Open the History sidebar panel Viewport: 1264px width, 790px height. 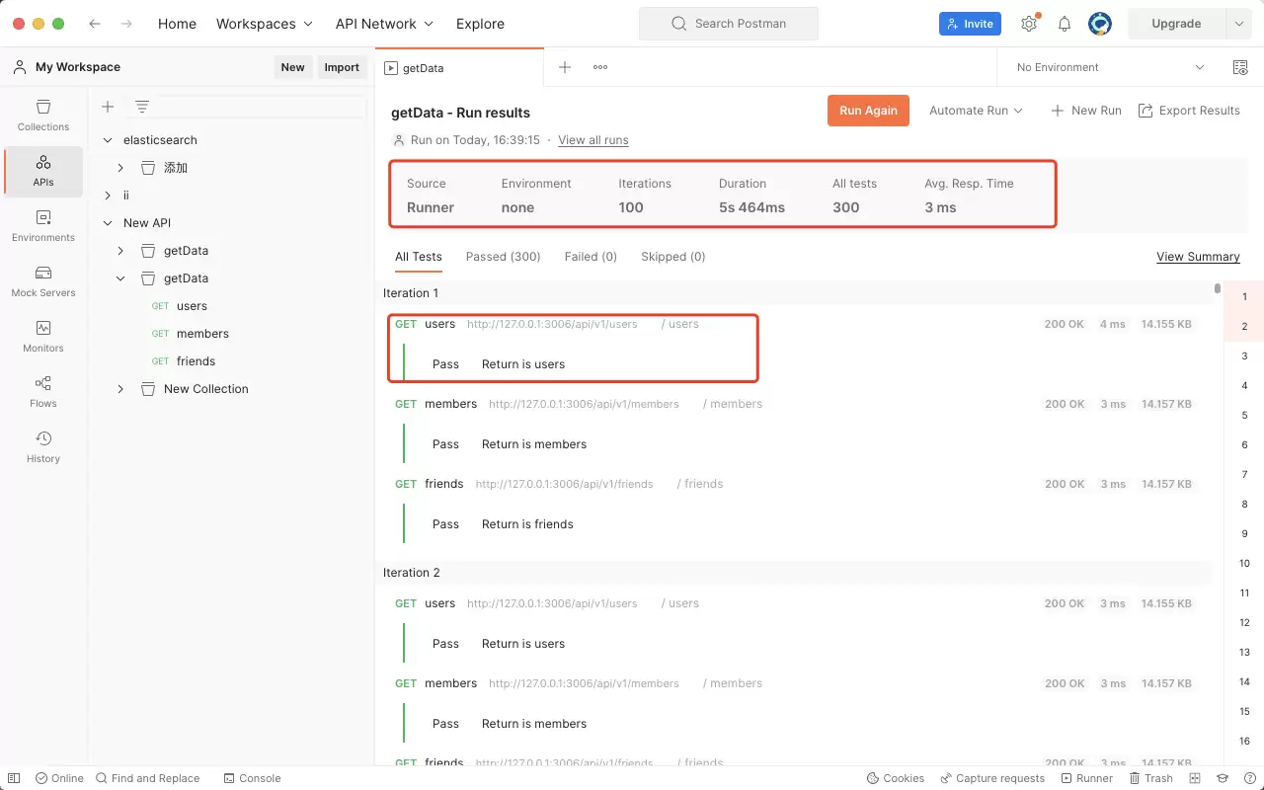coord(43,446)
